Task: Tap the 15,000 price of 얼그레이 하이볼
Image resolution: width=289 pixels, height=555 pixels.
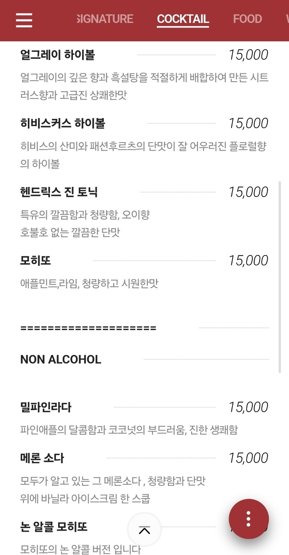Action: (248, 55)
